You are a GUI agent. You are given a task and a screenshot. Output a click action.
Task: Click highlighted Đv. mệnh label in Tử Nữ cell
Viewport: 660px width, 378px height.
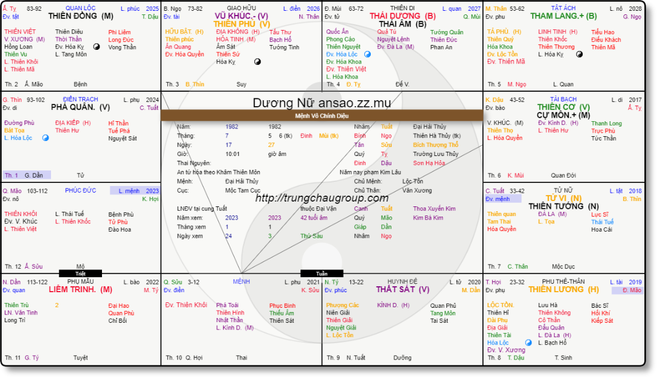[x=498, y=199]
